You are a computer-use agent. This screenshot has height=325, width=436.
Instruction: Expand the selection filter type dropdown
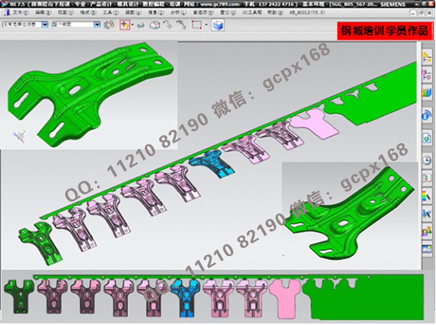(x=46, y=25)
